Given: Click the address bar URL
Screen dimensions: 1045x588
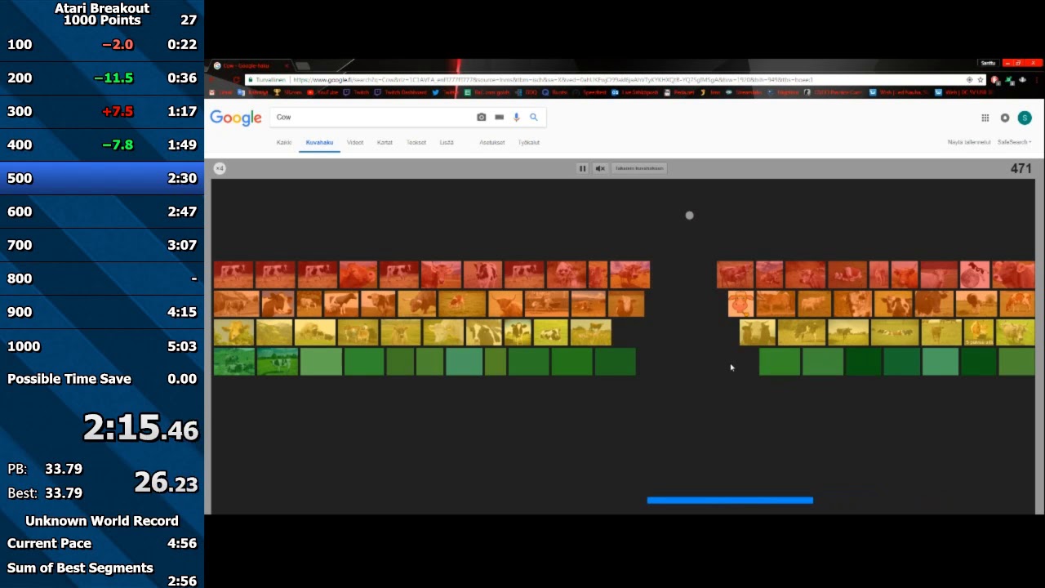Looking at the screenshot, I should (x=553, y=80).
